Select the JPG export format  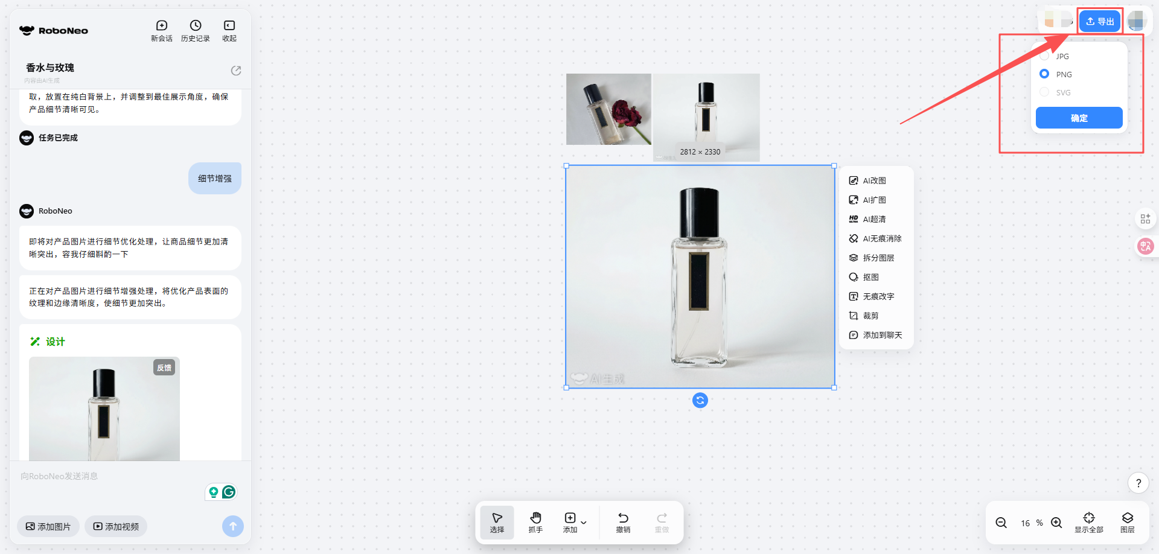tap(1045, 56)
